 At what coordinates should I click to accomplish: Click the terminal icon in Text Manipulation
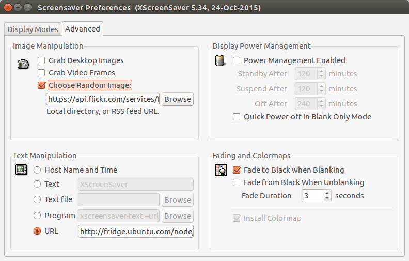click(21, 170)
